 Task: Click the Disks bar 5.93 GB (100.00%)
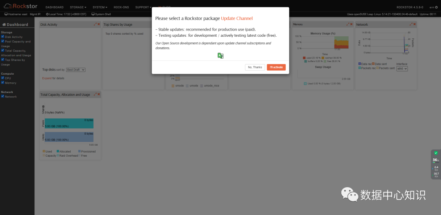pos(69,137)
